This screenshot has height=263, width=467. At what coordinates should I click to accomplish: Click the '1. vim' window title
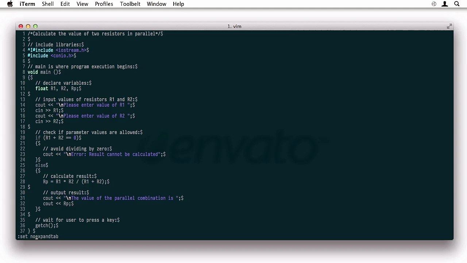pyautogui.click(x=234, y=26)
